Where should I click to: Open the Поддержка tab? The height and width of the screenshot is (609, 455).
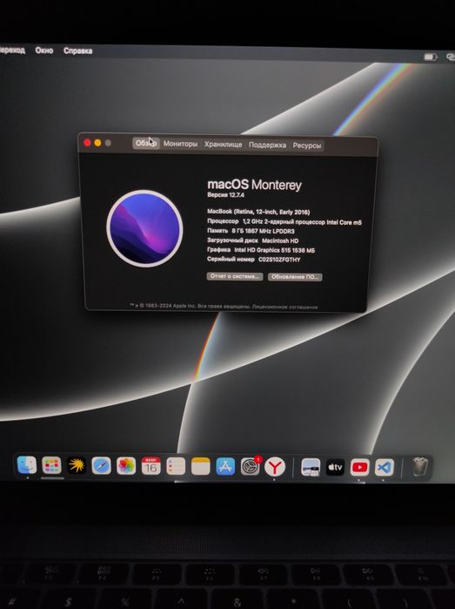(267, 145)
